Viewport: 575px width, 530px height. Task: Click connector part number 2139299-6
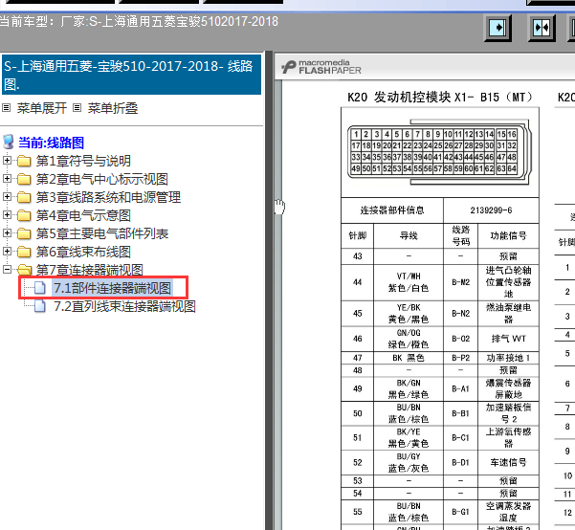tap(491, 210)
